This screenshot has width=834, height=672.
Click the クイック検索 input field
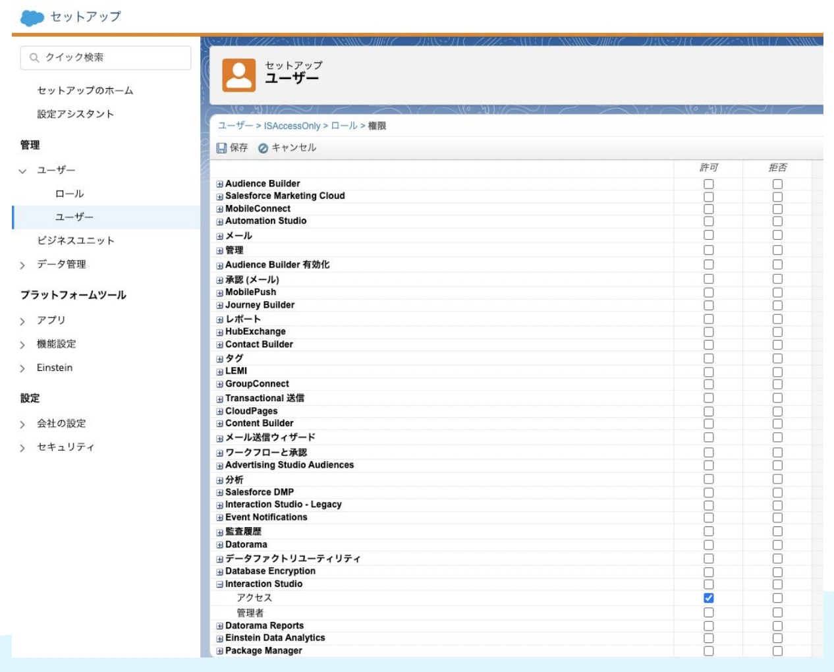click(105, 58)
